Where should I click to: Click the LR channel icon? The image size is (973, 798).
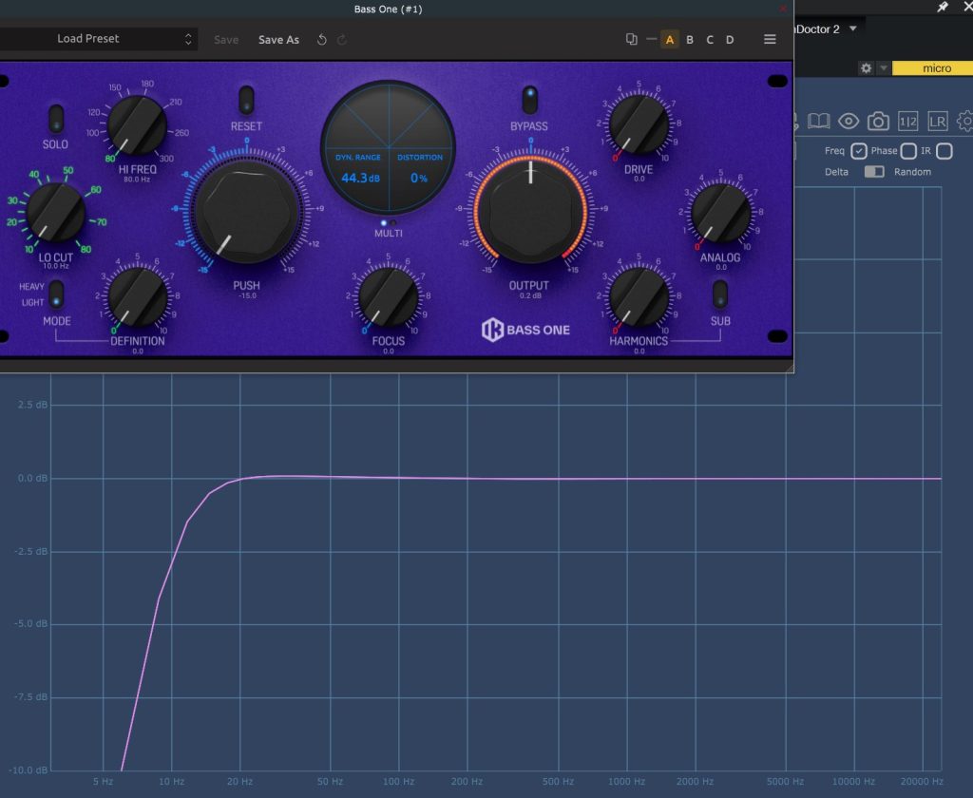tap(938, 121)
